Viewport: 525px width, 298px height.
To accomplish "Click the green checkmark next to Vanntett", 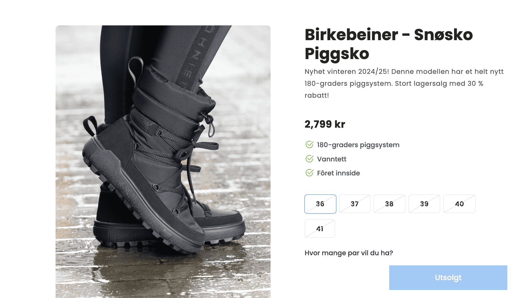I will pos(309,159).
